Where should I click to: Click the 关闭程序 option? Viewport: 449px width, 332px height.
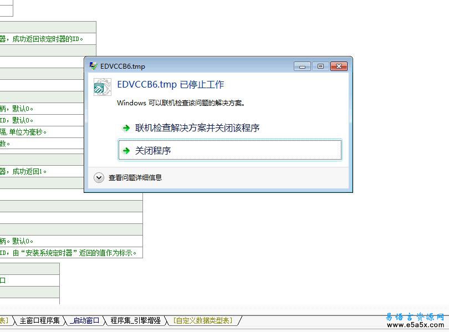(229, 150)
